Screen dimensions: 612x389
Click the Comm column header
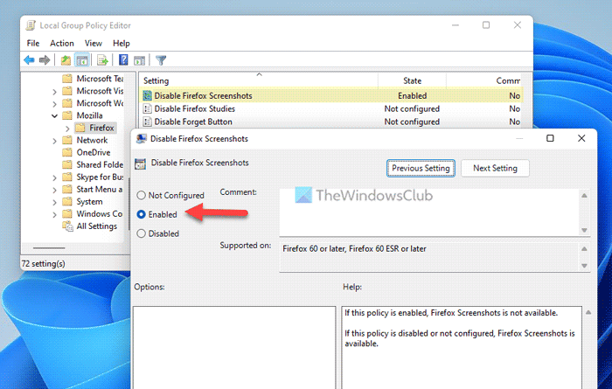pyautogui.click(x=508, y=80)
